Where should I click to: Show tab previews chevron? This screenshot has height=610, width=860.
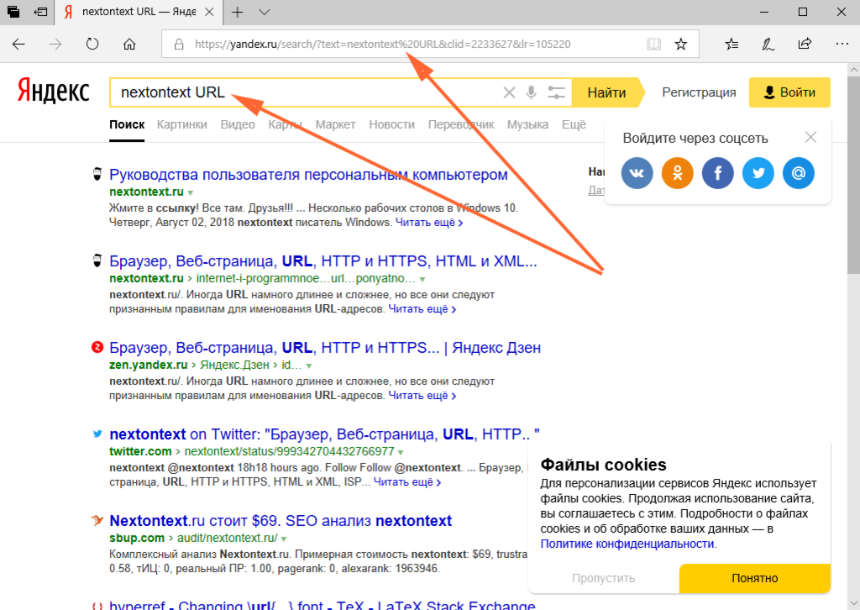tap(265, 12)
